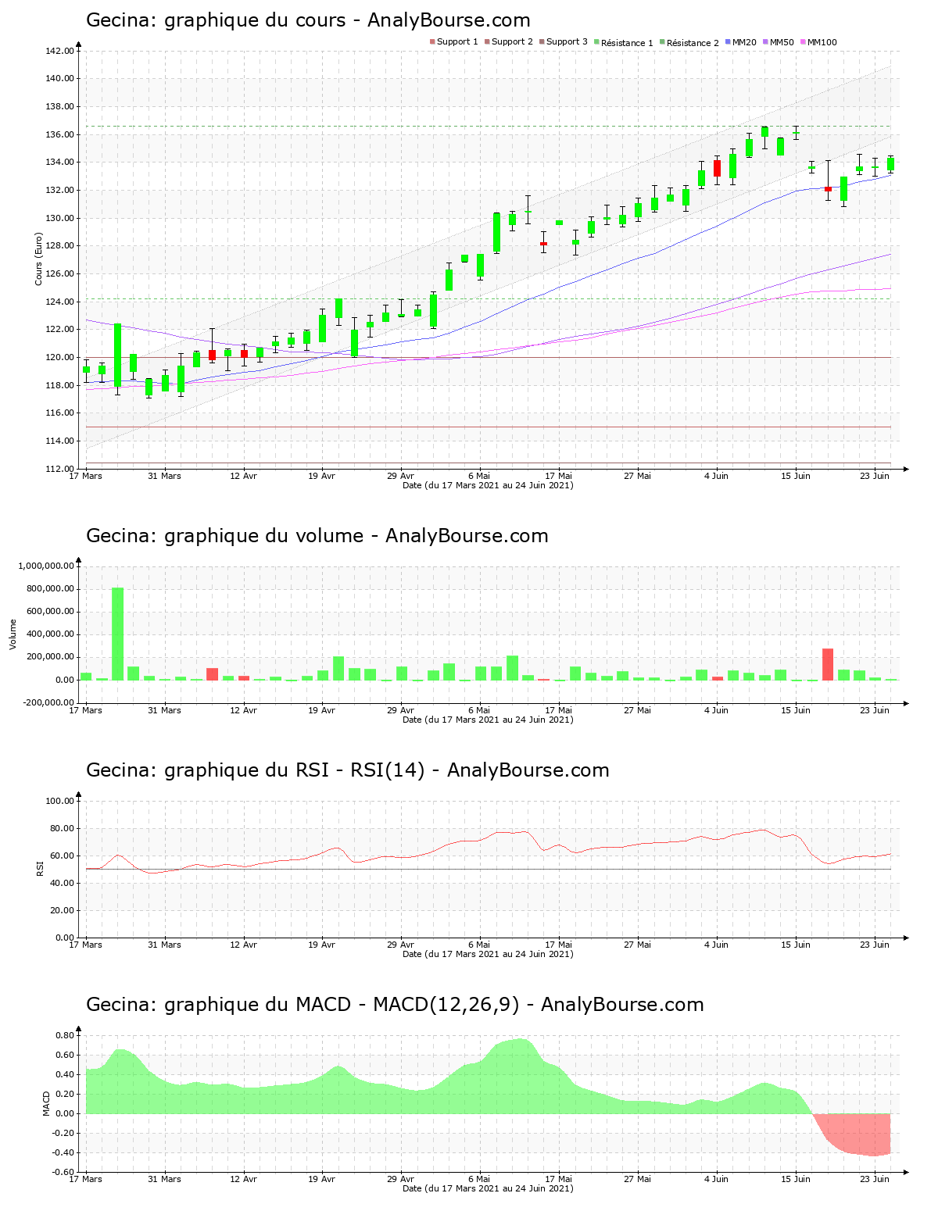Select the 'Résistance 2' legend label
The height and width of the screenshot is (1211, 938).
[x=693, y=43]
